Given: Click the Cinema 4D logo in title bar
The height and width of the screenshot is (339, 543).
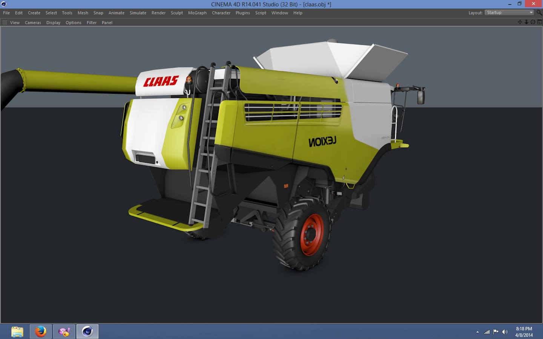Looking at the screenshot, I should 4,4.
